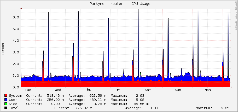Click the 'Total' legend label

[x=14, y=108]
